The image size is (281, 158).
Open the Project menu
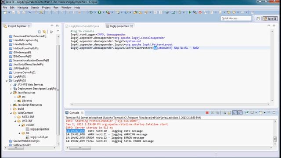[x=46, y=7]
